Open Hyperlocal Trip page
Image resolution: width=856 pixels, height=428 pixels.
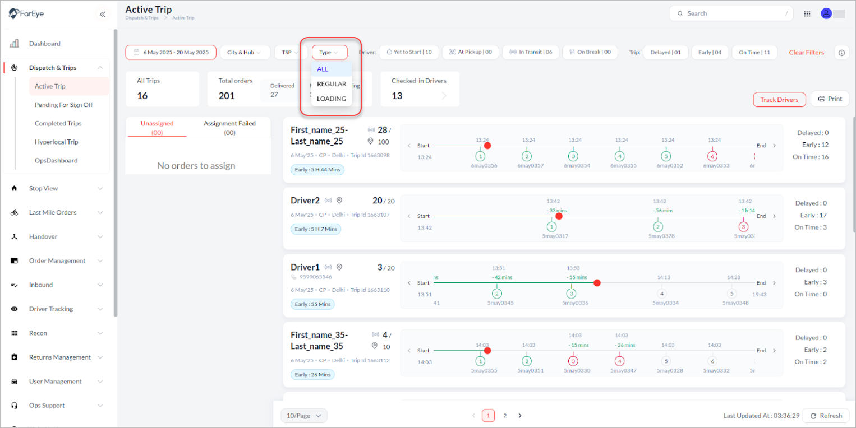[x=57, y=142]
